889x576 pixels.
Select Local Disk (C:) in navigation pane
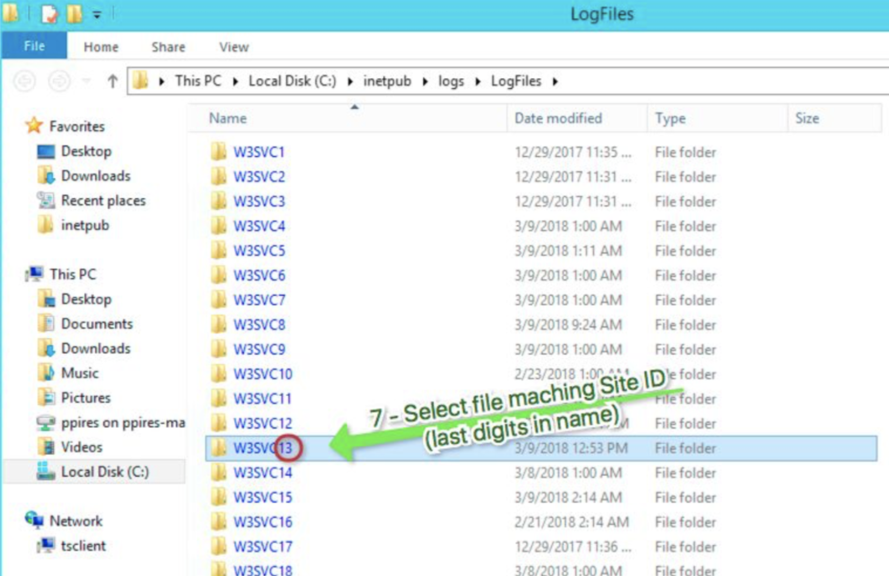[x=105, y=472]
